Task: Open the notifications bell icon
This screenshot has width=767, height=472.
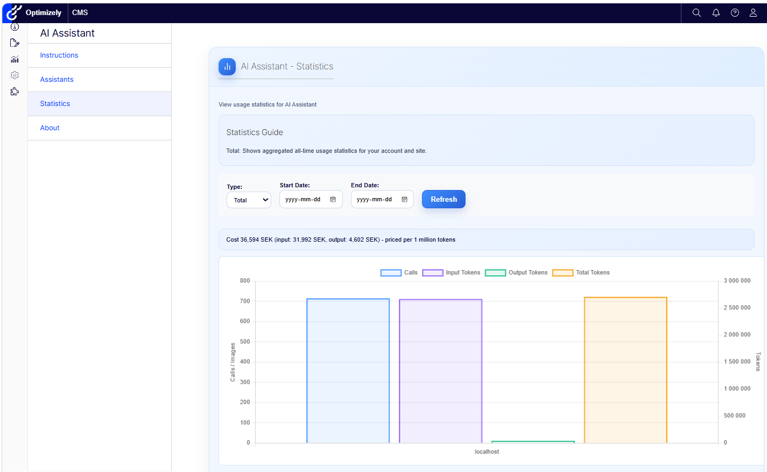Action: 716,13
